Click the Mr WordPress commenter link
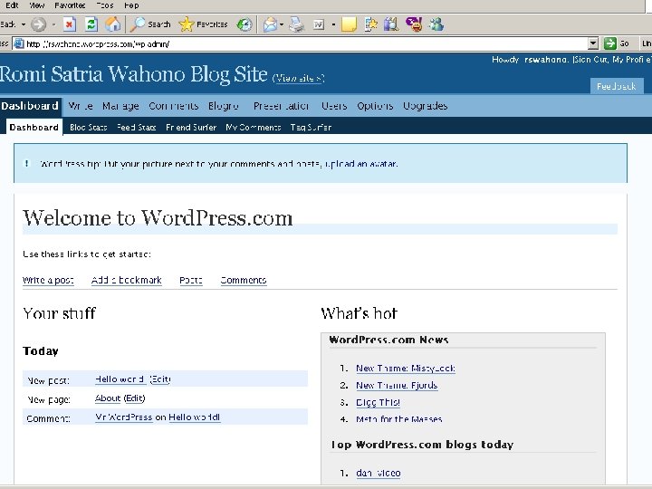Viewport: 652px width, 489px height. 124,417
